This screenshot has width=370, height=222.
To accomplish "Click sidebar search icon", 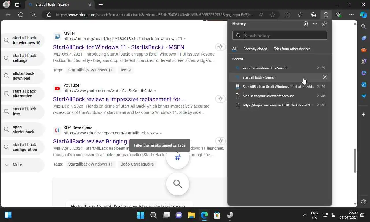I will pyautogui.click(x=364, y=27).
